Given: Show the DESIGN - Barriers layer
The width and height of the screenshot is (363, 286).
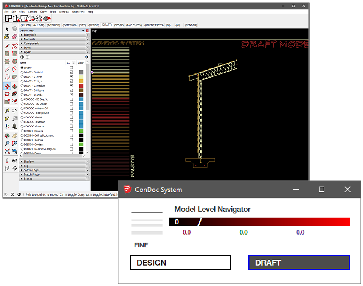Looking at the screenshot, I should tap(71, 131).
